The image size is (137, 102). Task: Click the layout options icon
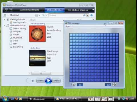click(x=37, y=15)
